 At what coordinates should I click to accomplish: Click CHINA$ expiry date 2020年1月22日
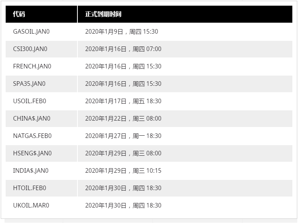[x=106, y=119]
